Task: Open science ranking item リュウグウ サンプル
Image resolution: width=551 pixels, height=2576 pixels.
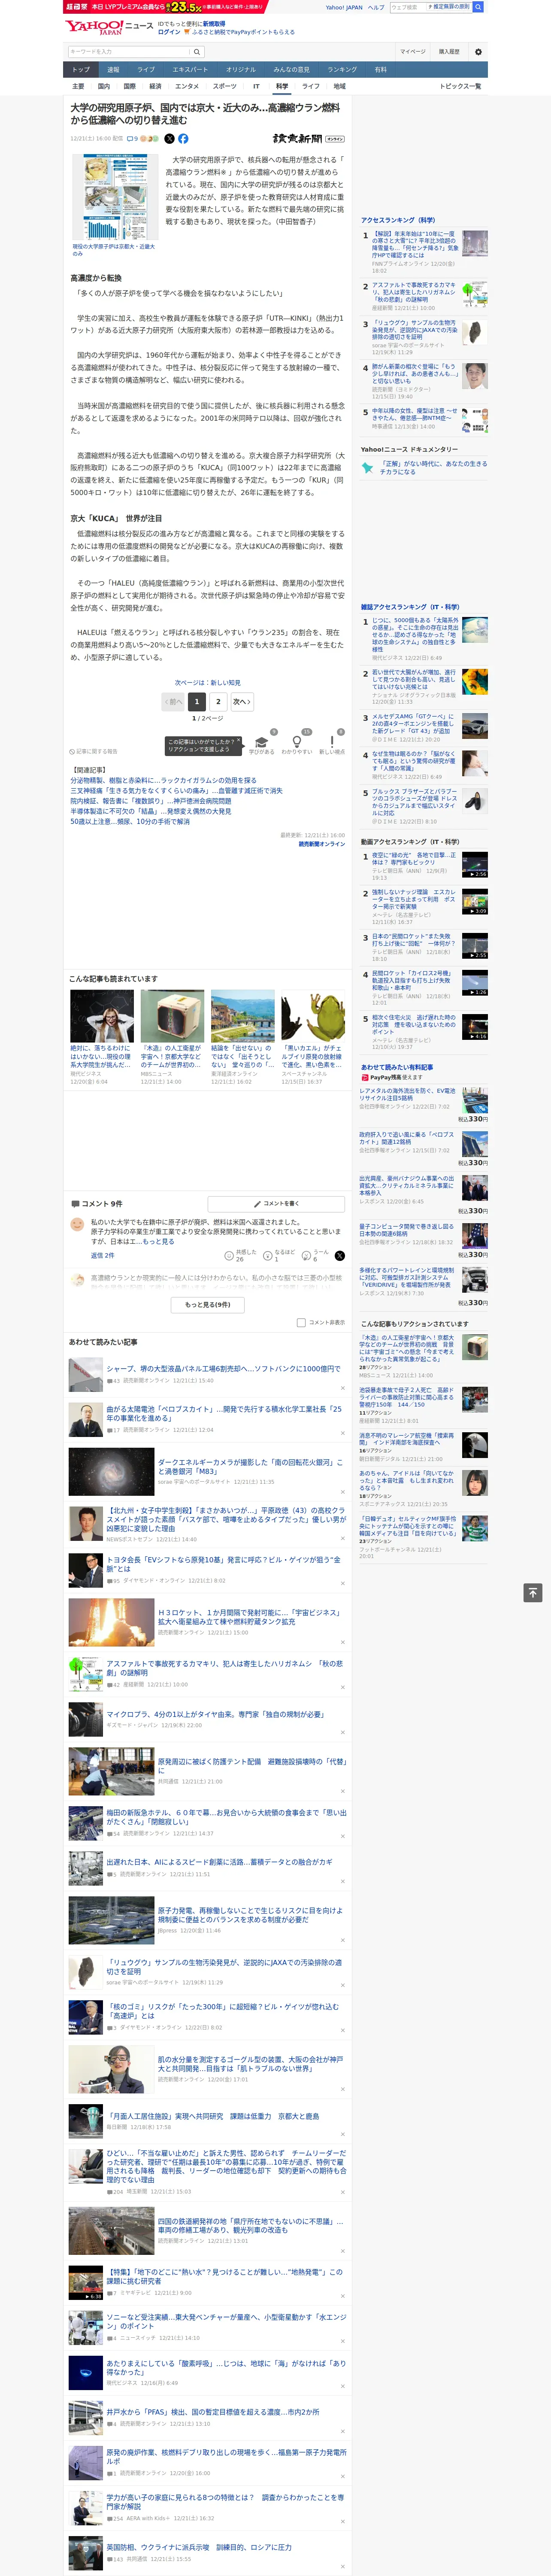Action: click(414, 330)
